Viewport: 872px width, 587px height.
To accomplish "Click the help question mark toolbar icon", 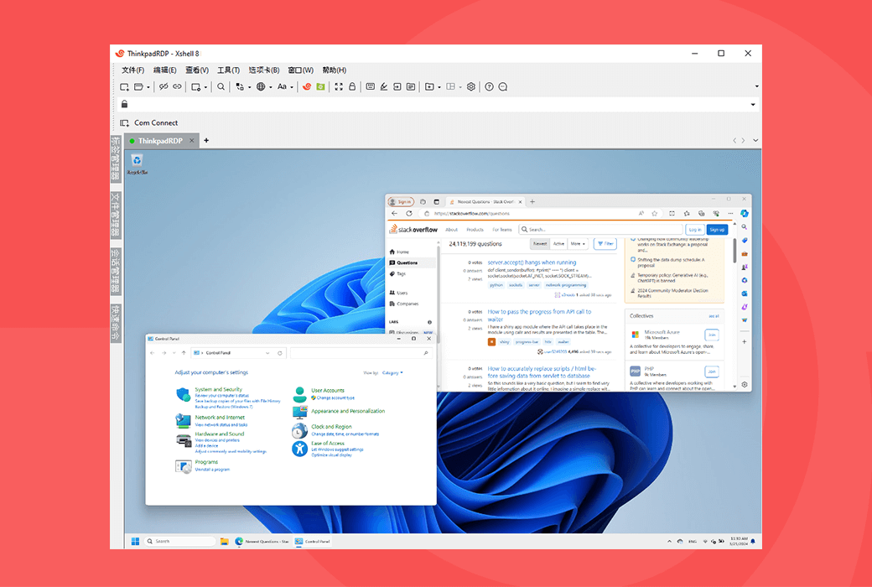I will click(x=490, y=86).
